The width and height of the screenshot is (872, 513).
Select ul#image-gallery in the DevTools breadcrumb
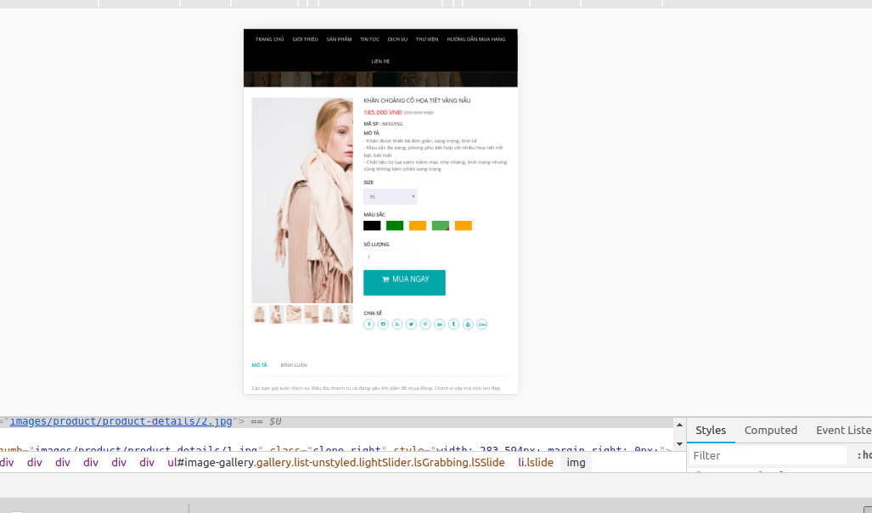336,462
